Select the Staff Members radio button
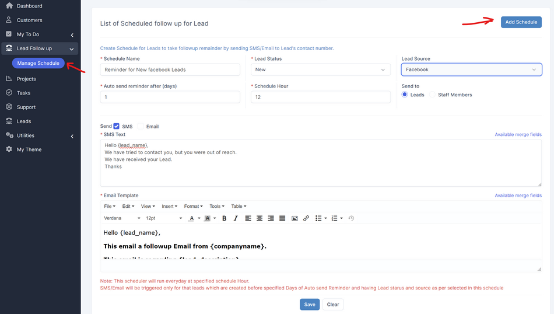 click(x=432, y=95)
